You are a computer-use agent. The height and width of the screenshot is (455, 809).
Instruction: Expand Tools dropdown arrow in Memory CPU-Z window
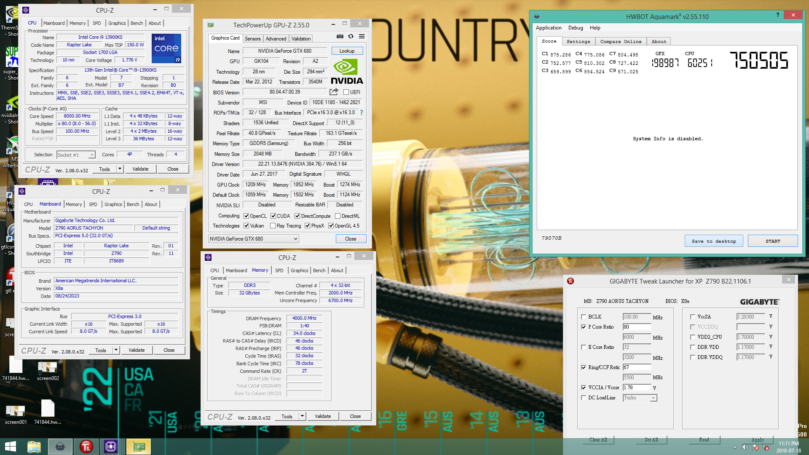tap(302, 416)
